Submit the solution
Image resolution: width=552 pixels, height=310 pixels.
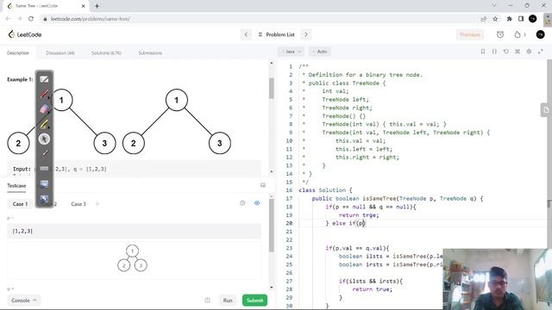tap(254, 301)
